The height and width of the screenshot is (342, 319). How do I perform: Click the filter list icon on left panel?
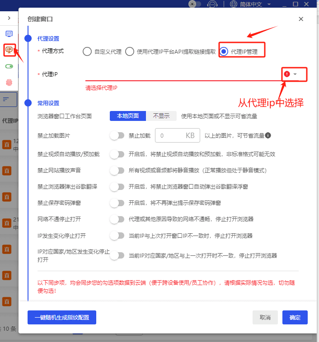[6, 99]
